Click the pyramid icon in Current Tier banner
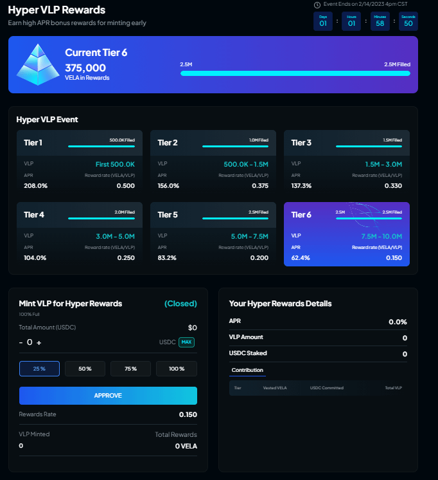The height and width of the screenshot is (480, 438). (x=37, y=66)
